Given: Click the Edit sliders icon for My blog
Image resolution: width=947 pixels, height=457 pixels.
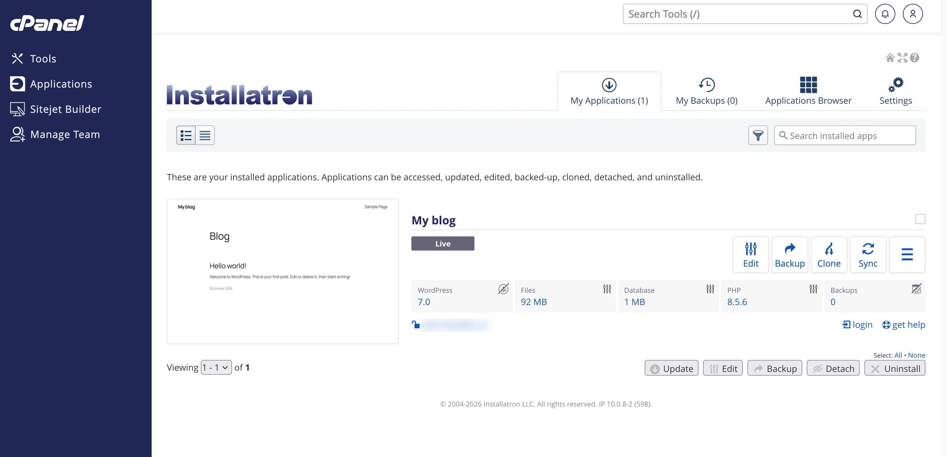Looking at the screenshot, I should tap(750, 254).
